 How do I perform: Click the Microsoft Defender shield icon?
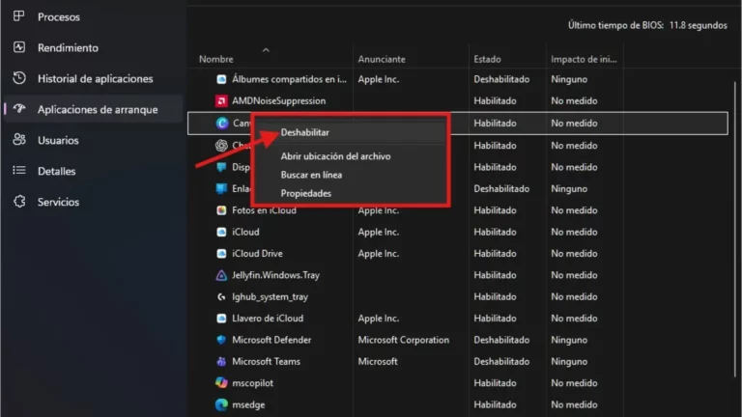pyautogui.click(x=221, y=340)
